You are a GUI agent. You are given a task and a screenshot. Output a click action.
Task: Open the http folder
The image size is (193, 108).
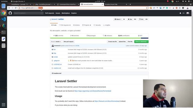click(55, 53)
